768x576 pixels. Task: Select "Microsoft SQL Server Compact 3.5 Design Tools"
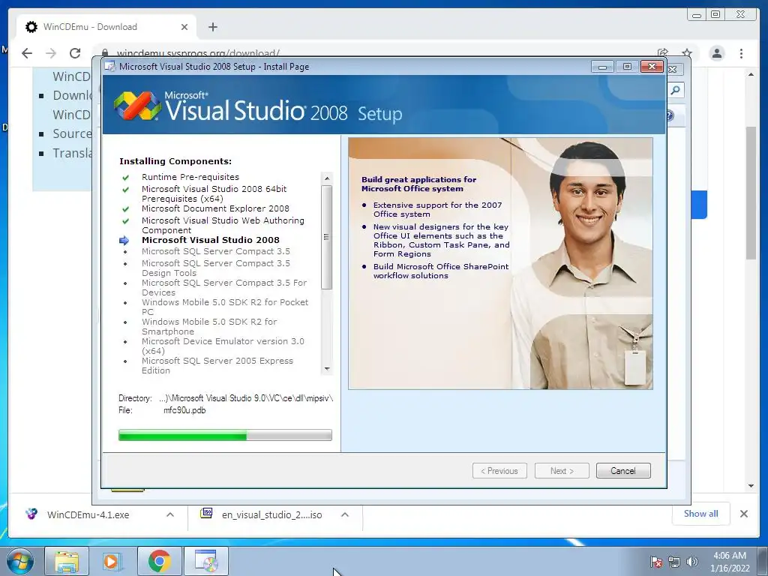point(215,268)
